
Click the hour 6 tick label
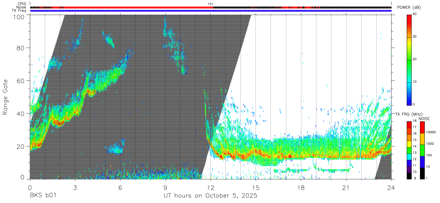[x=120, y=188]
